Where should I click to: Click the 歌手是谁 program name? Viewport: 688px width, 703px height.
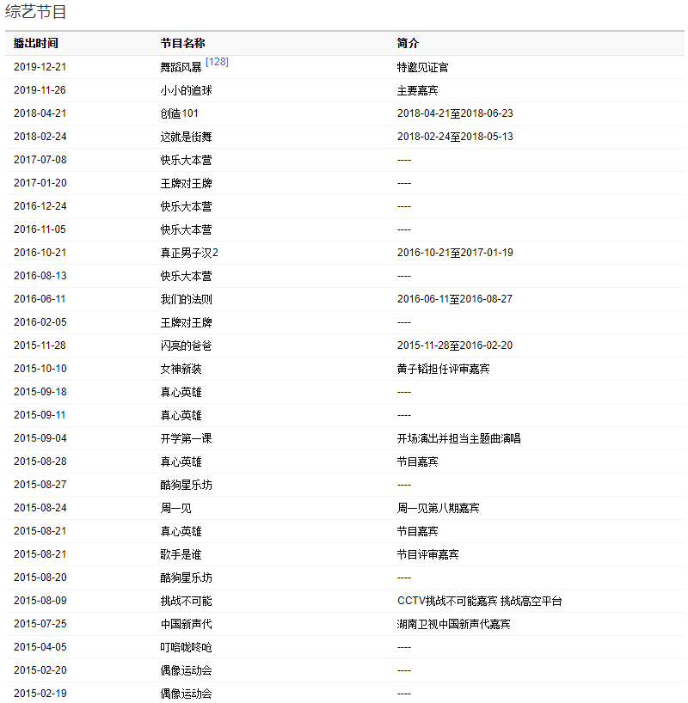point(181,554)
